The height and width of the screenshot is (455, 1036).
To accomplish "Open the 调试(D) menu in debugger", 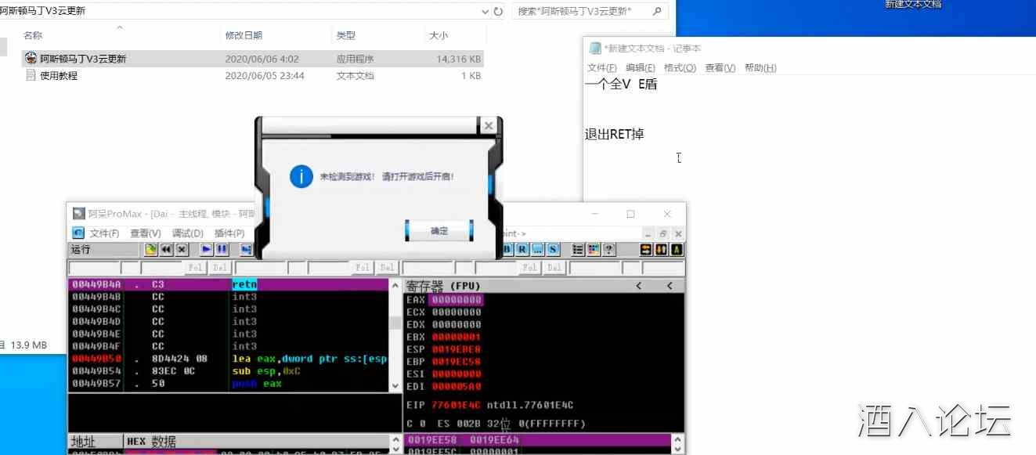I will (x=187, y=233).
